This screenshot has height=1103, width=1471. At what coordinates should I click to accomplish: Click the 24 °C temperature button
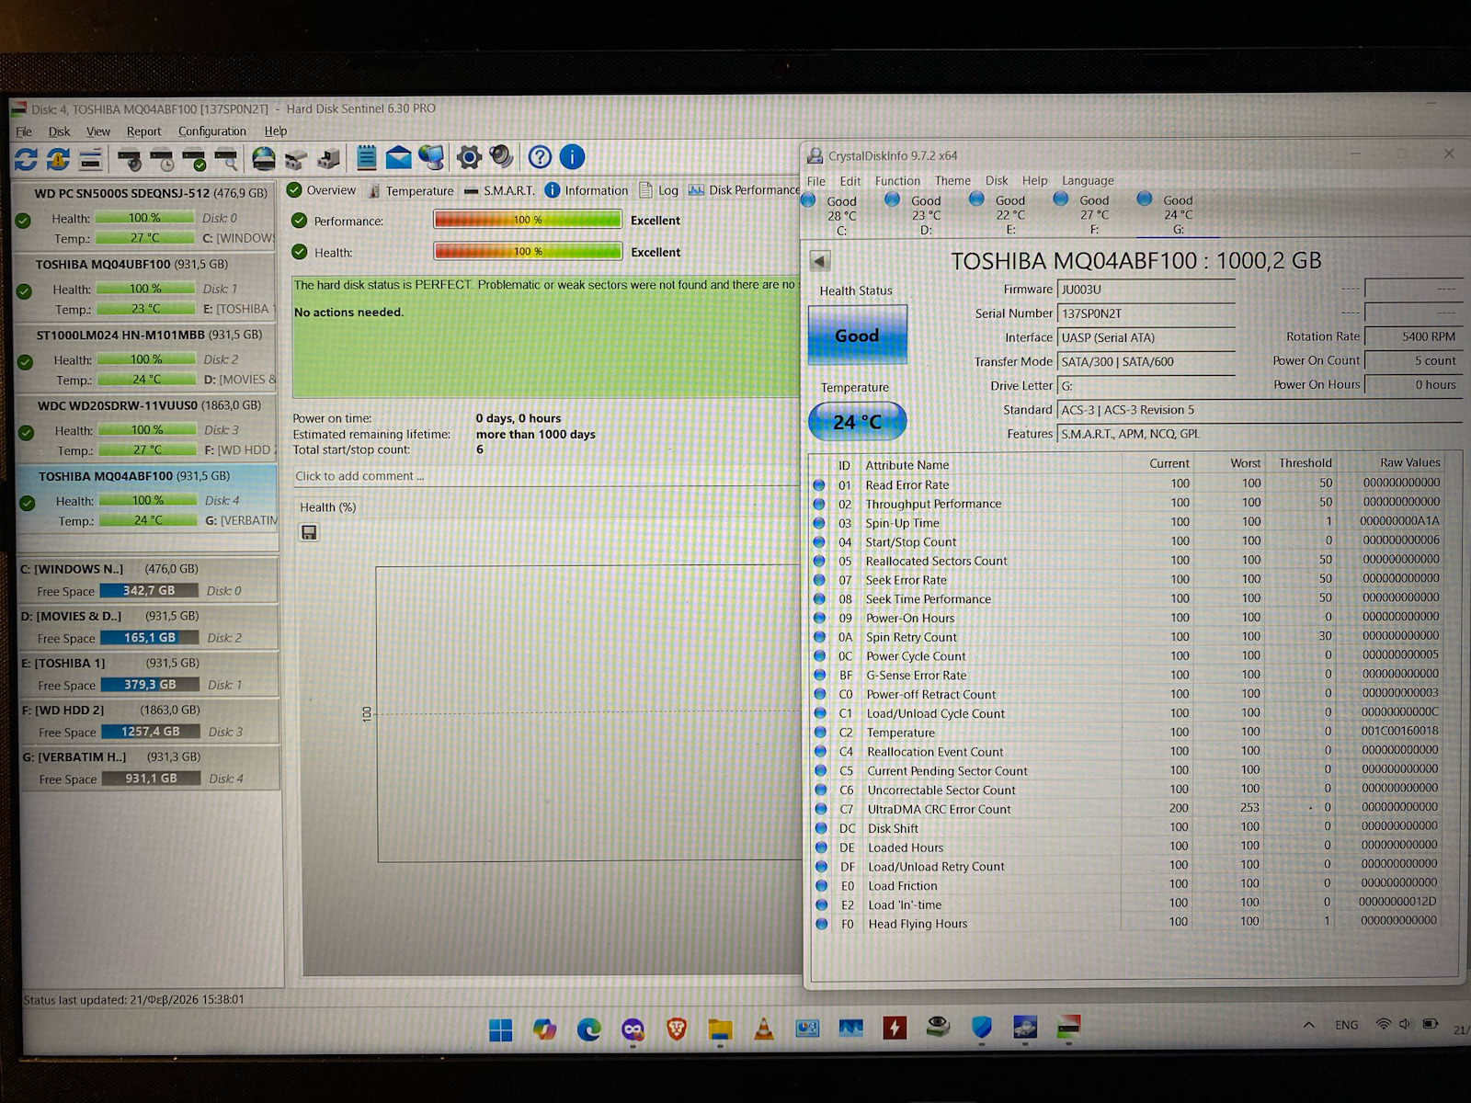857,422
